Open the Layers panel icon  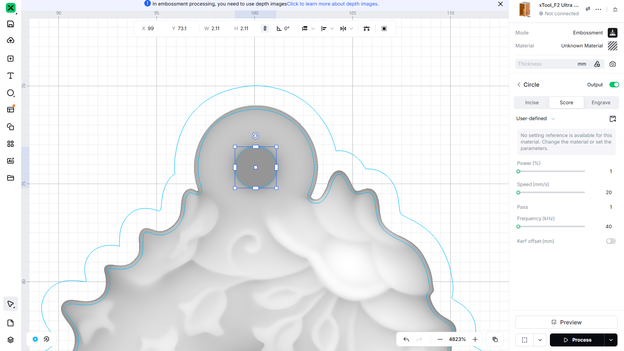10,340
